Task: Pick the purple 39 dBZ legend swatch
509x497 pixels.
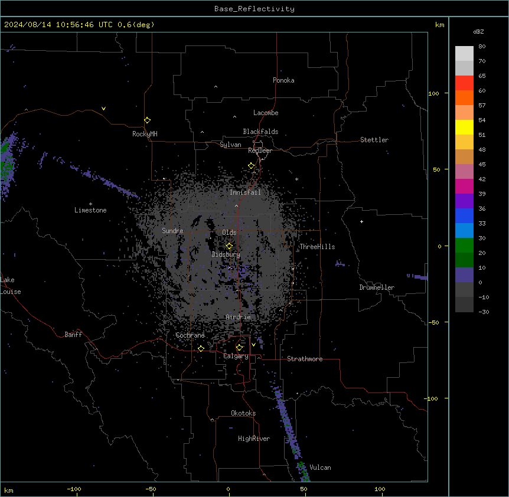Action: pyautogui.click(x=464, y=201)
